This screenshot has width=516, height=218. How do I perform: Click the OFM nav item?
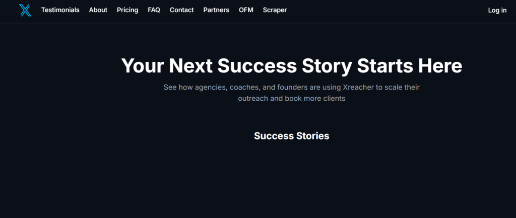pyautogui.click(x=246, y=10)
